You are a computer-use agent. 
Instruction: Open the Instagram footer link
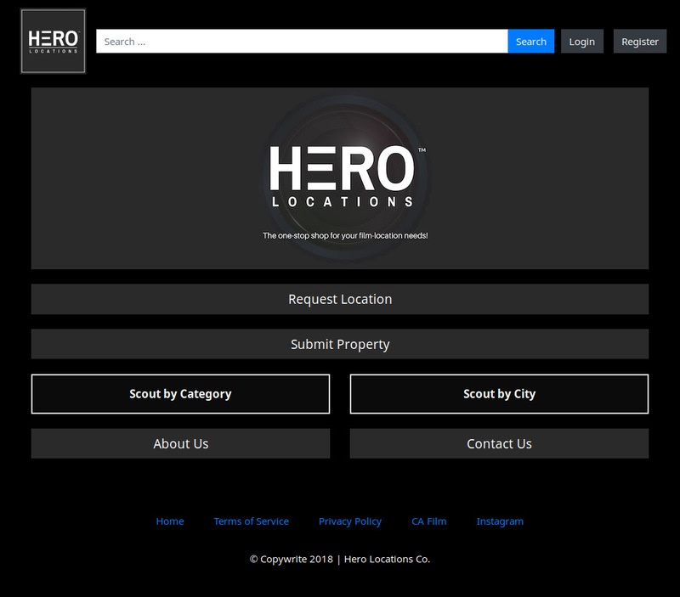point(500,521)
